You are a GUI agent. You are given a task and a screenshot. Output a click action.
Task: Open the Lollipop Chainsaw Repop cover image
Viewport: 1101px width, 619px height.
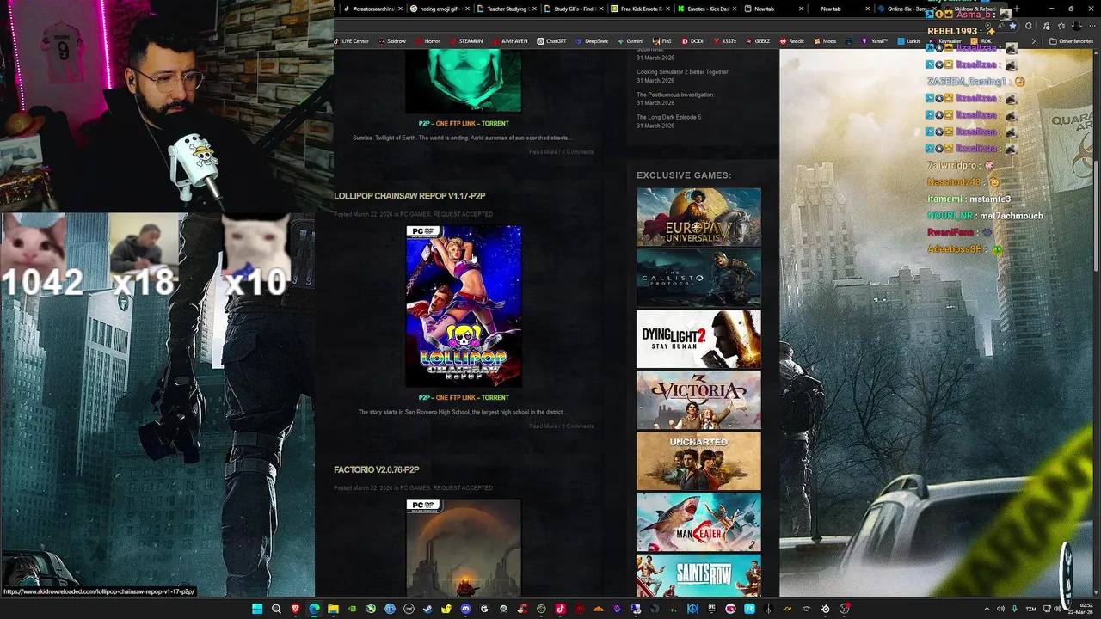coord(464,306)
